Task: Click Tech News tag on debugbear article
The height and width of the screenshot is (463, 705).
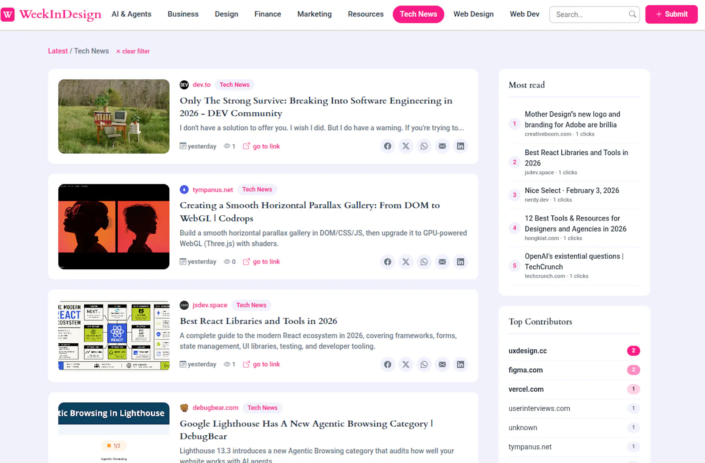Action: coord(263,408)
